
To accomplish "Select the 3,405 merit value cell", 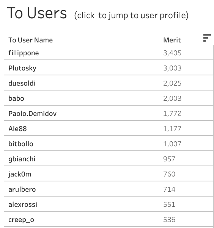I will [172, 53].
